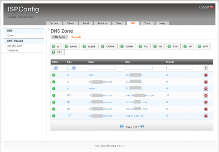Open the Sites tab
This screenshot has width=219, height=152.
pos(119,23)
